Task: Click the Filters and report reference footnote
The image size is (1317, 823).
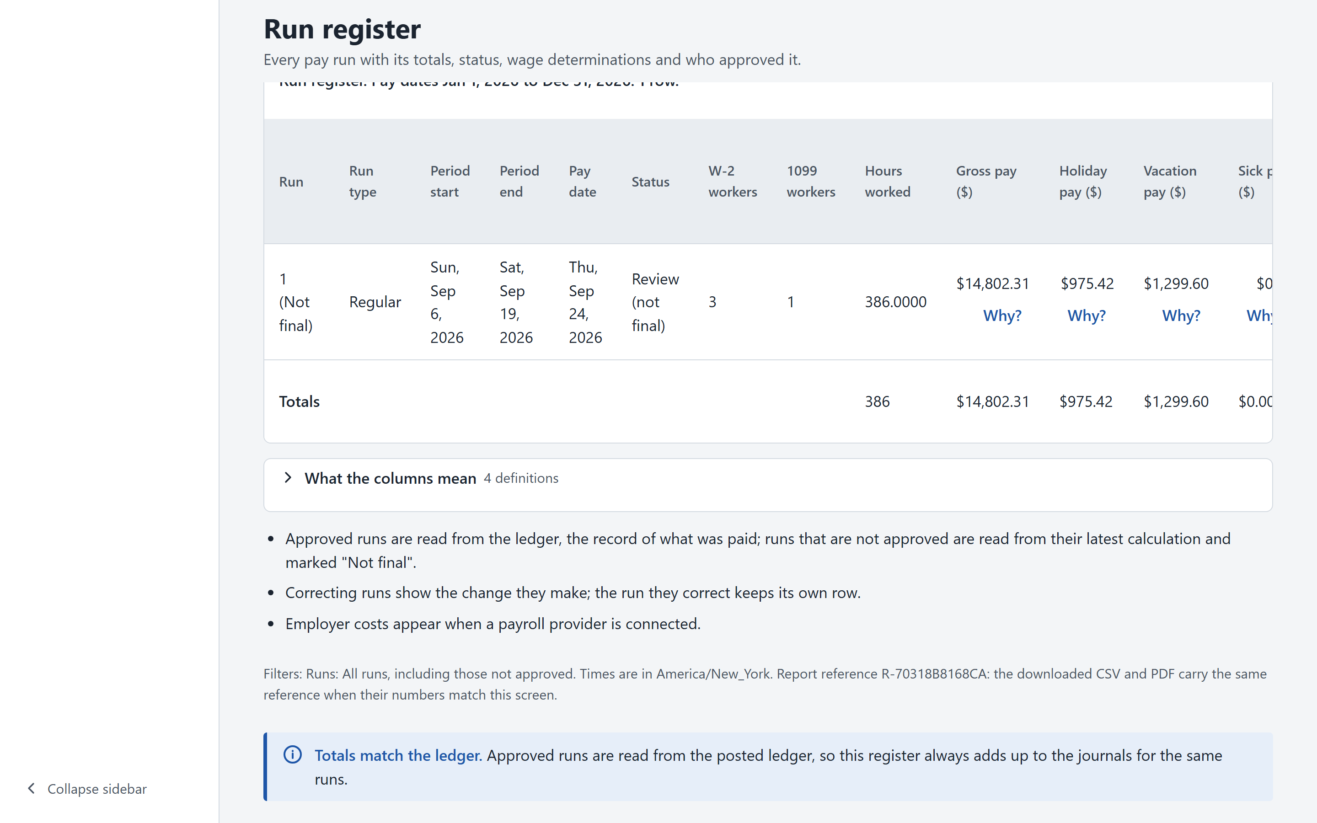Action: 765,684
